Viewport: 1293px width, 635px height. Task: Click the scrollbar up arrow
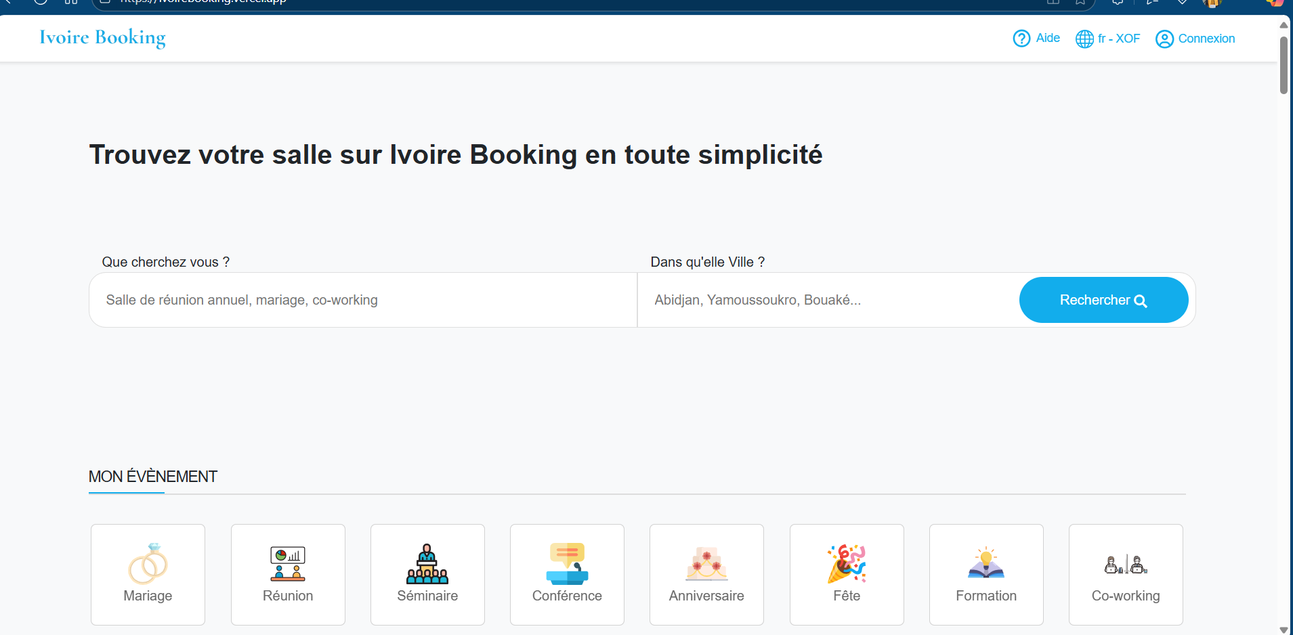(x=1284, y=25)
